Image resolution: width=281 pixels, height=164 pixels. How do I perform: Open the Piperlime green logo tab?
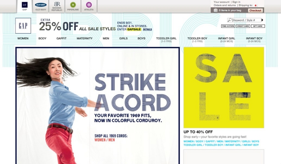pos(73,5)
